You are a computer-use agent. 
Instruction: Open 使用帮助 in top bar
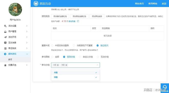pyautogui.click(x=153, y=4)
